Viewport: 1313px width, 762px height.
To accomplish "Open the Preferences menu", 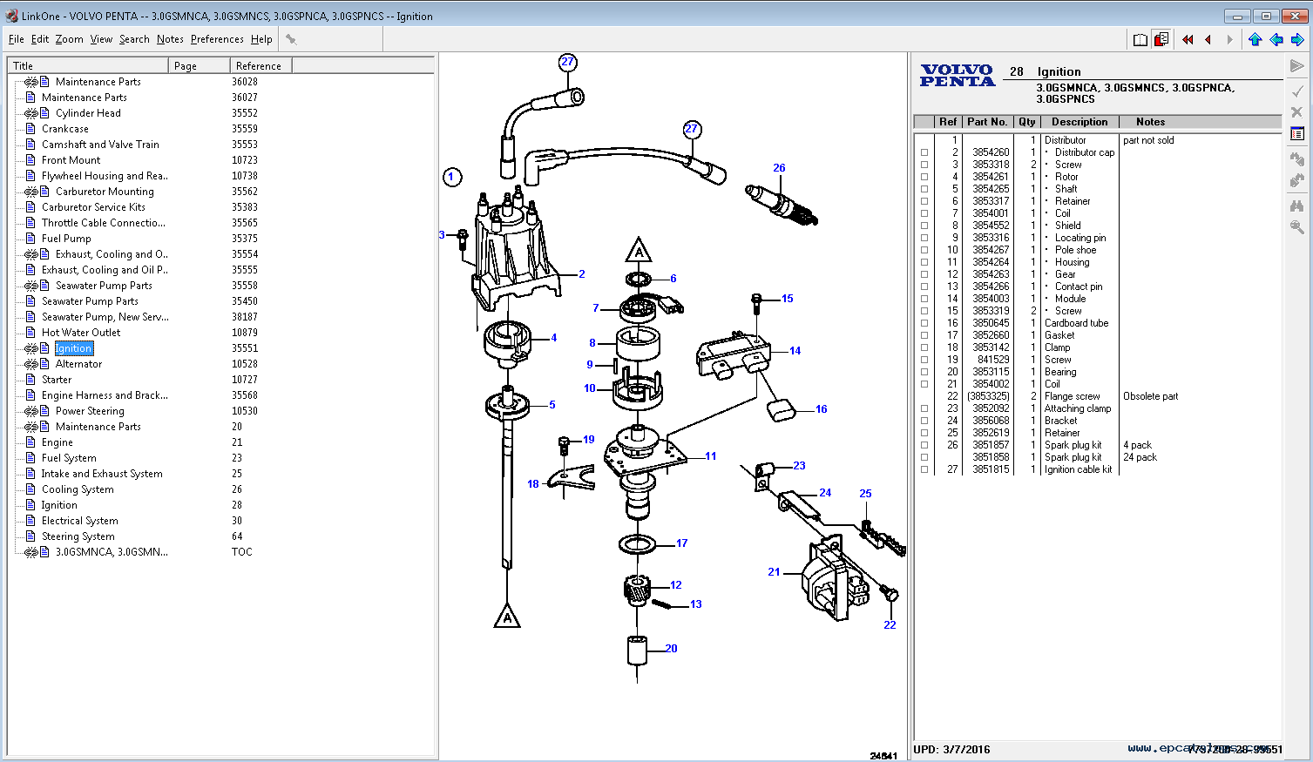I will coord(217,39).
